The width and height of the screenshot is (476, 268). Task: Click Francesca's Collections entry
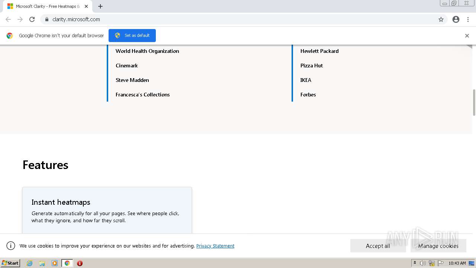coord(143,95)
